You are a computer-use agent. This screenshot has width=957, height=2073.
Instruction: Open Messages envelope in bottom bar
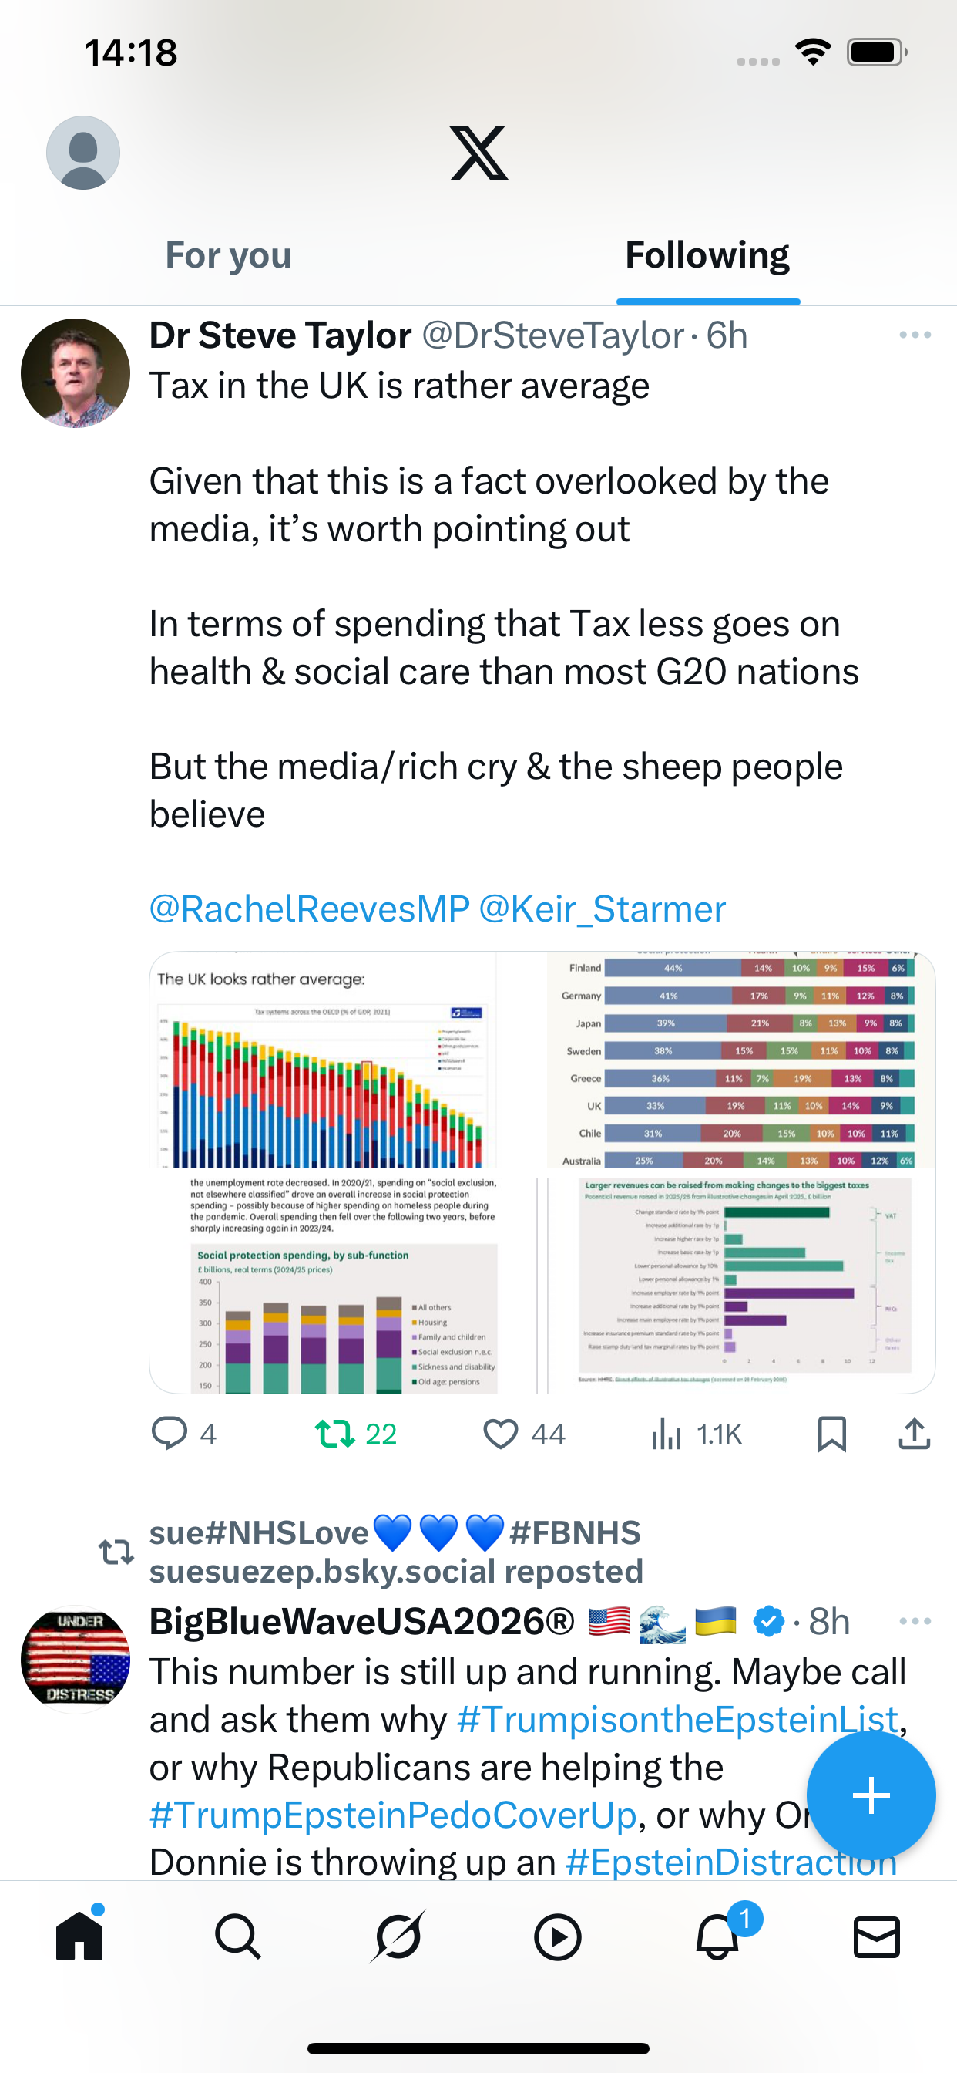coord(877,1937)
